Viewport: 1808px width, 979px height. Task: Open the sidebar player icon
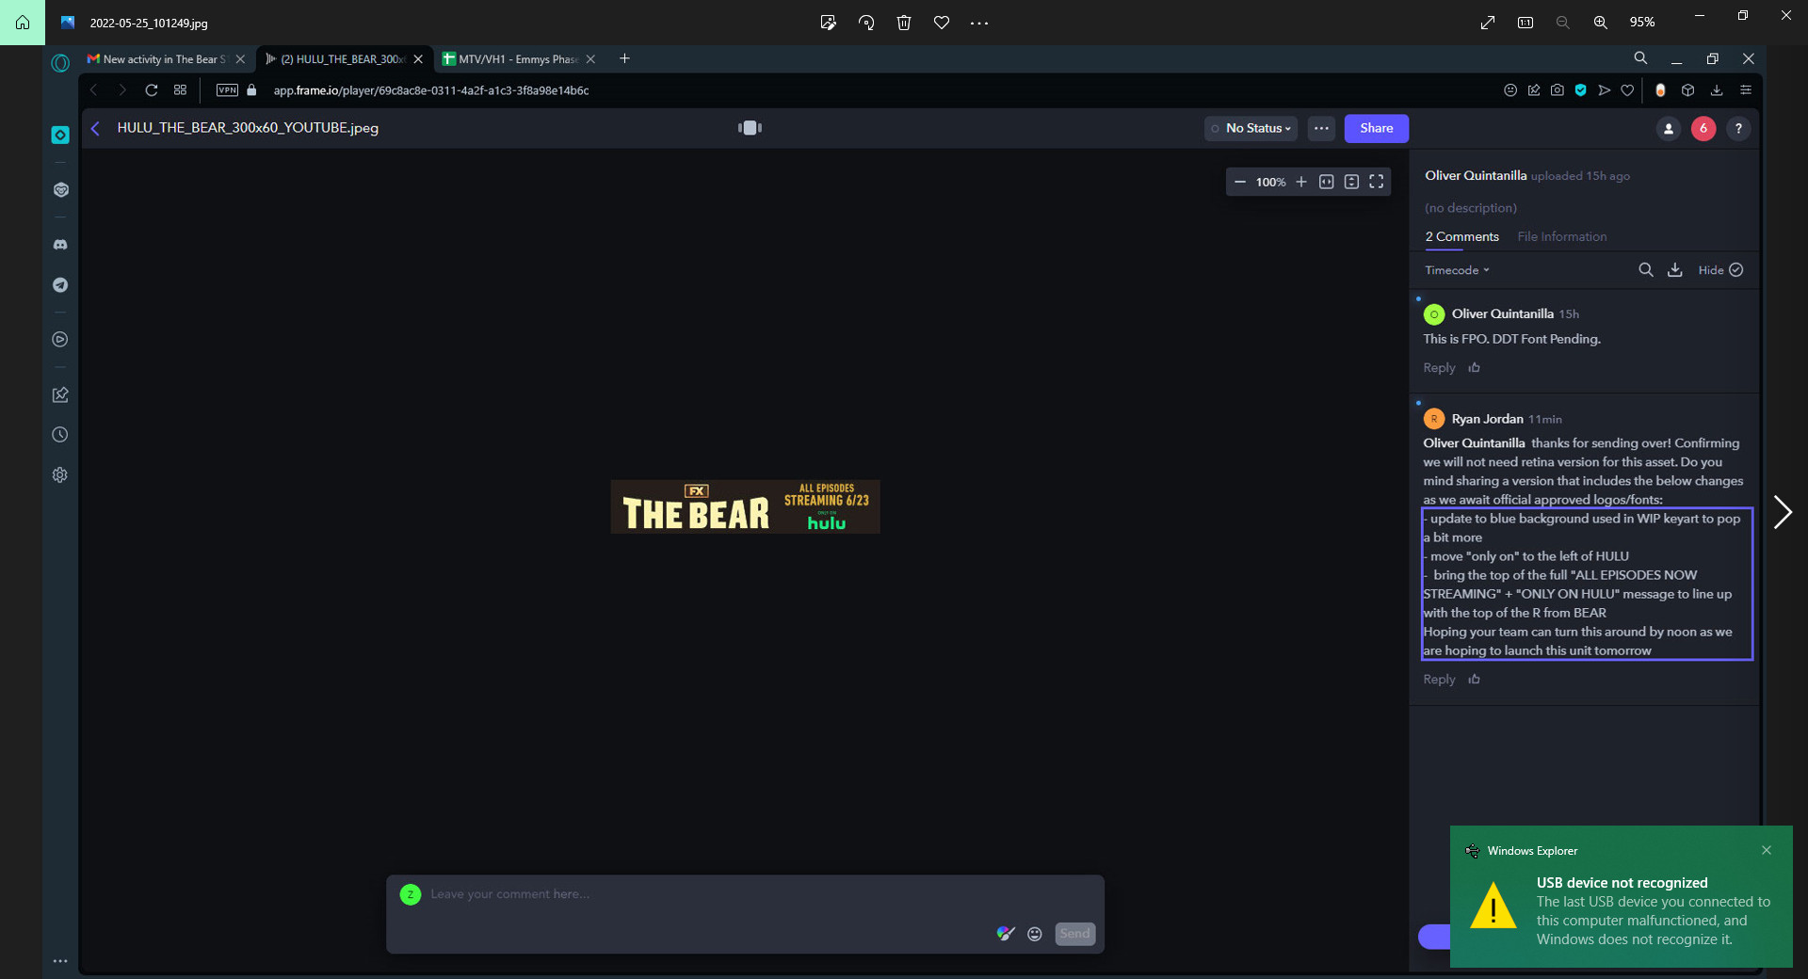tap(60, 340)
